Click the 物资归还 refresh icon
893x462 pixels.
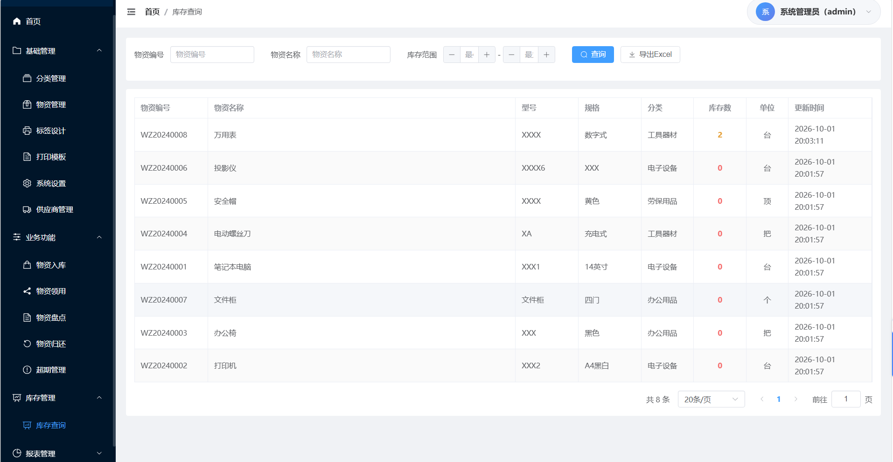coord(27,344)
